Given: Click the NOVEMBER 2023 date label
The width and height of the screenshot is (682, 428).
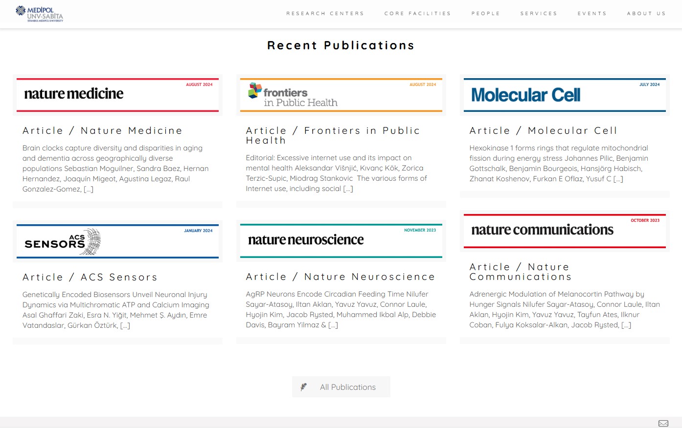Looking at the screenshot, I should click(420, 230).
